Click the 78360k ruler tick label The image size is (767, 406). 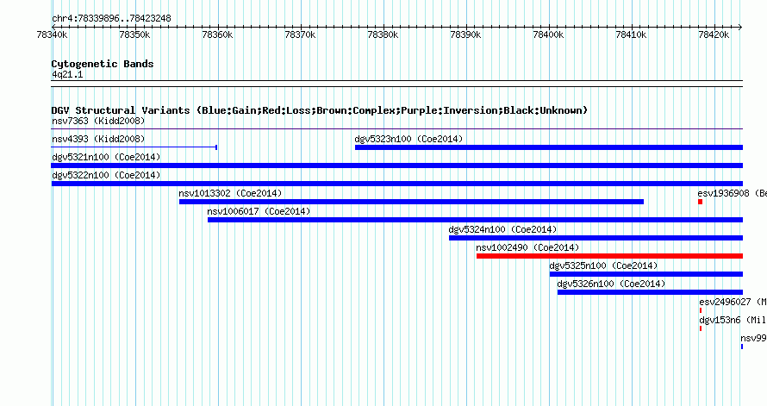pos(217,34)
